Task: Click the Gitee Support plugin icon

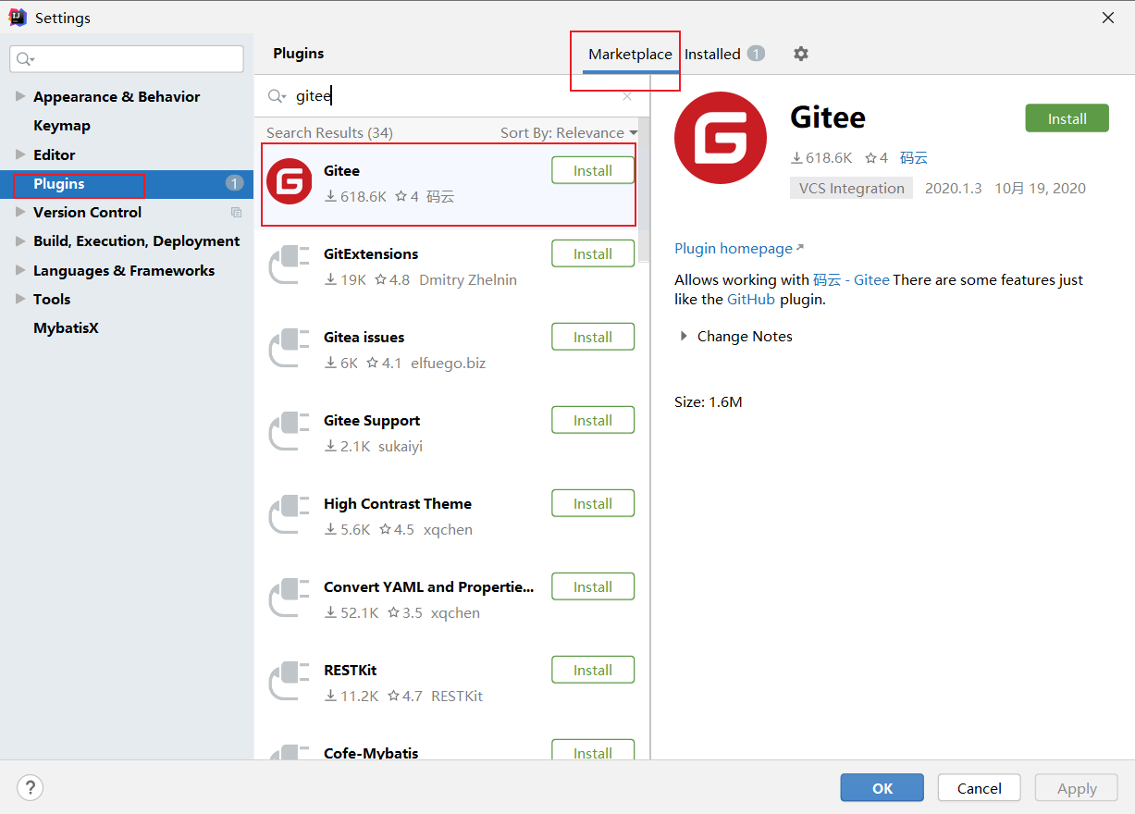Action: pos(290,432)
